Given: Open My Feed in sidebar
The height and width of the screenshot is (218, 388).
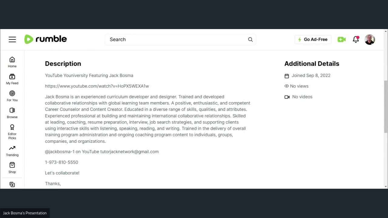Looking at the screenshot, I should [x=12, y=79].
